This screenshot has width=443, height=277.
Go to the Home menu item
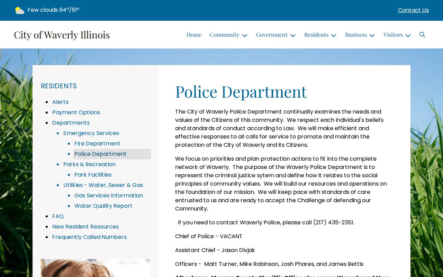[x=194, y=35]
